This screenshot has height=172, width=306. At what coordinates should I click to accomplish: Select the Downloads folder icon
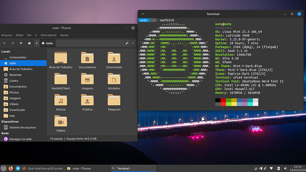point(114,58)
